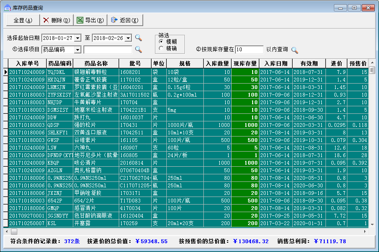
Task: Click the 奥扎格雷钠 drug name cell
Action: (96, 170)
